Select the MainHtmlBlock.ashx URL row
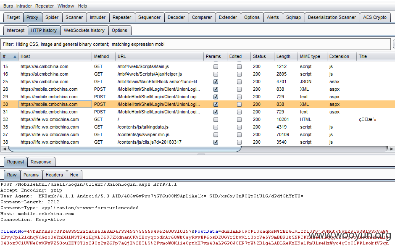The height and width of the screenshot is (247, 395). 159,81
